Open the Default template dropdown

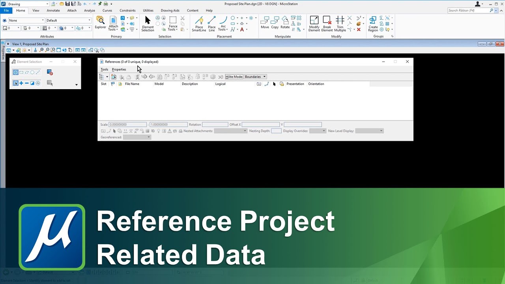click(x=69, y=20)
